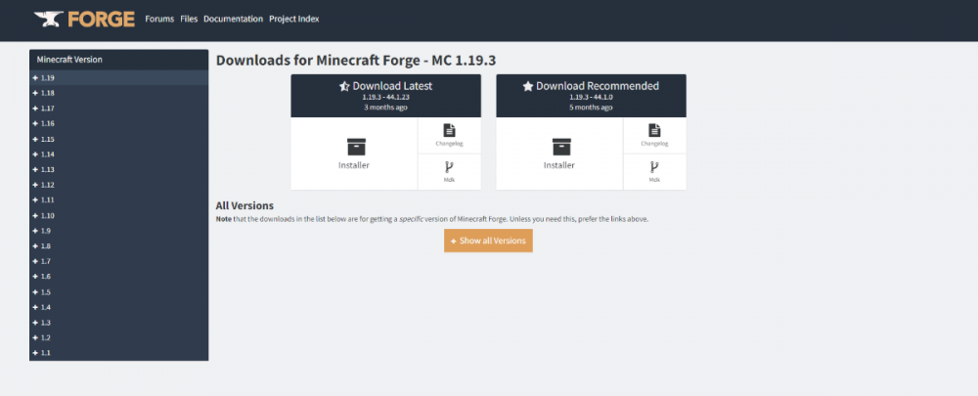Expand the 1.7 version group
This screenshot has height=396, width=978.
43,261
